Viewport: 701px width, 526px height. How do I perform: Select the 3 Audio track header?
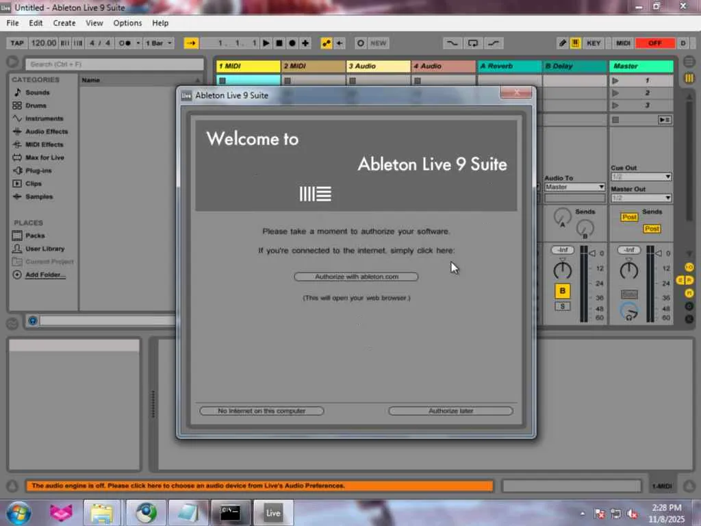click(x=378, y=66)
